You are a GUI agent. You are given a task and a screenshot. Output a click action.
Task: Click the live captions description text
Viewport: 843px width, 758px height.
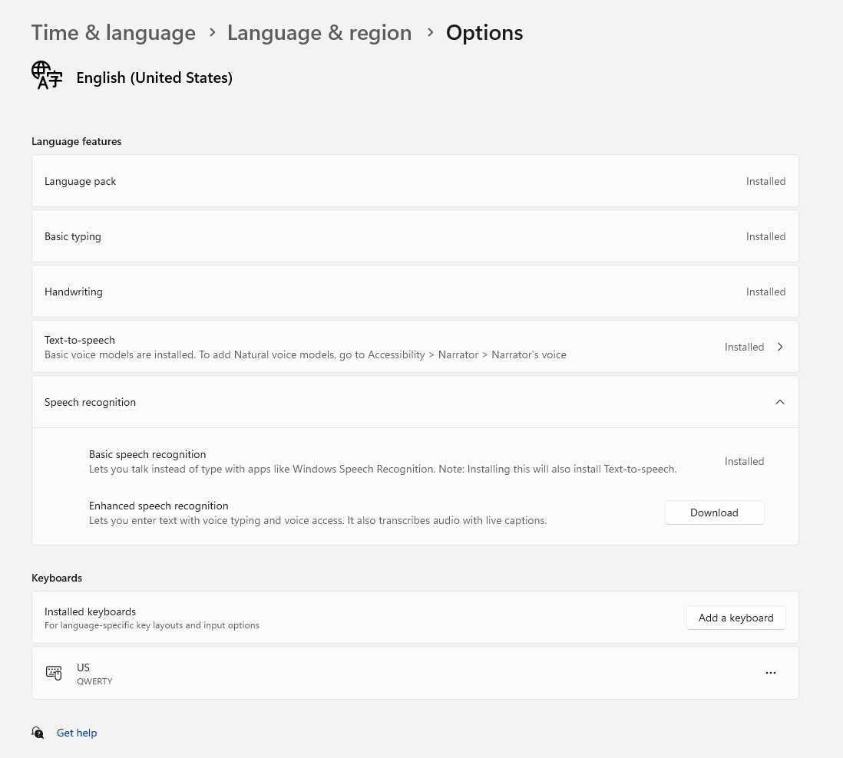(318, 521)
